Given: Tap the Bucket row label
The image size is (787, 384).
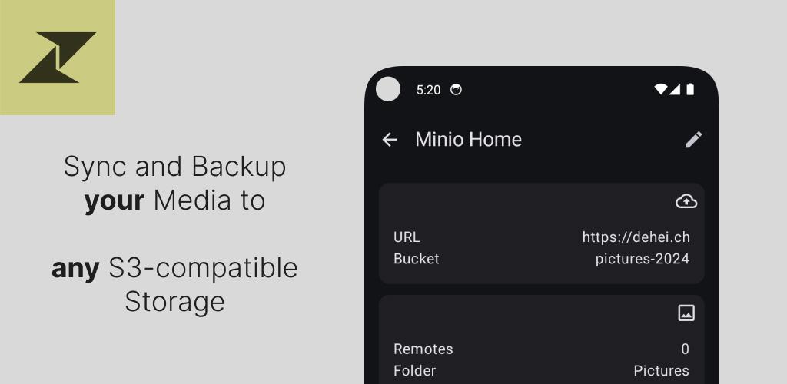Looking at the screenshot, I should (416, 259).
